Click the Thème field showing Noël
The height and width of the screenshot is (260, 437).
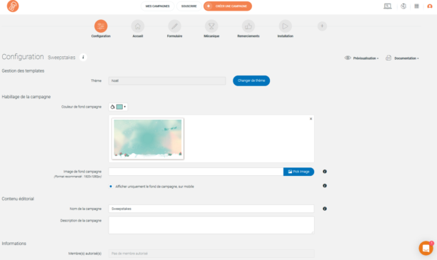[167, 80]
